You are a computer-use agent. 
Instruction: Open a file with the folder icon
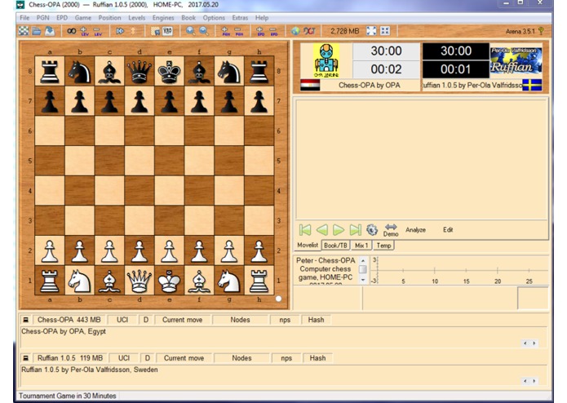coord(36,31)
